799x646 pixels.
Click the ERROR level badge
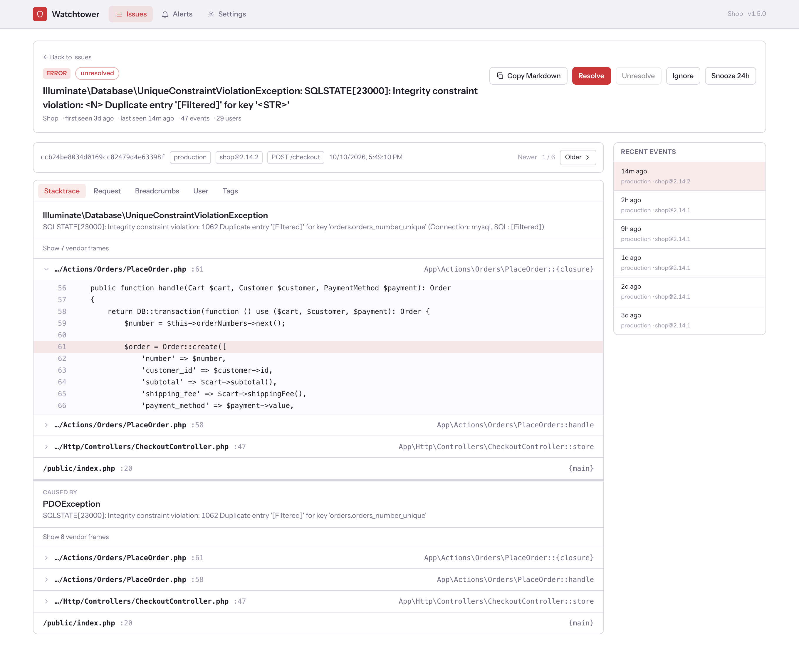point(56,73)
